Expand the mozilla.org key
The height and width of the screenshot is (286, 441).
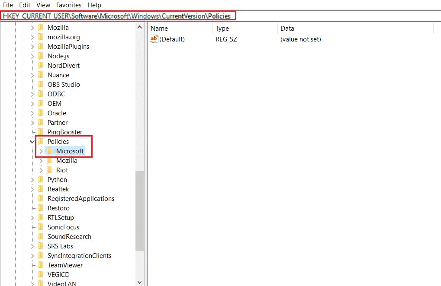click(x=32, y=37)
